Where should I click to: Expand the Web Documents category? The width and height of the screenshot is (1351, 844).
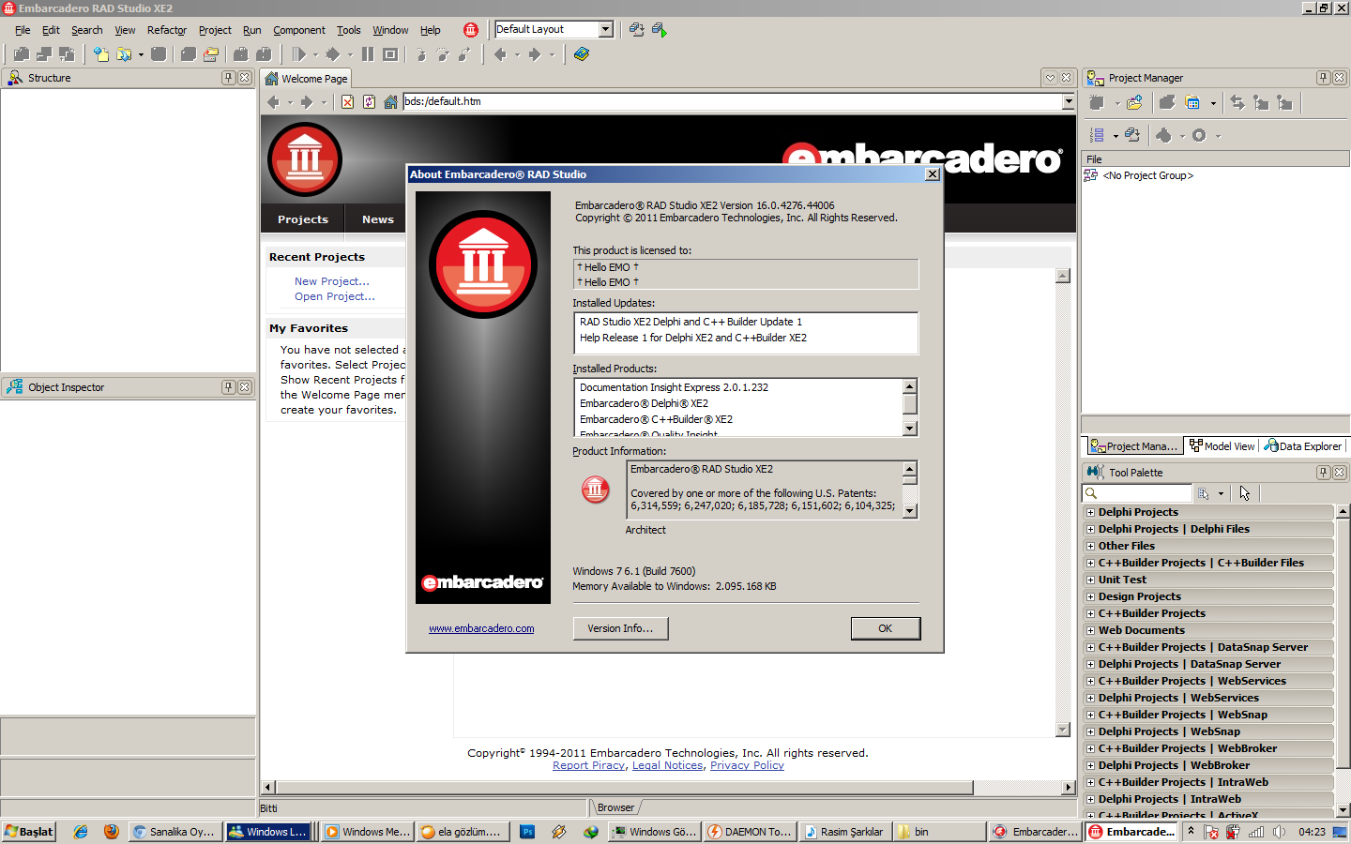click(1090, 630)
